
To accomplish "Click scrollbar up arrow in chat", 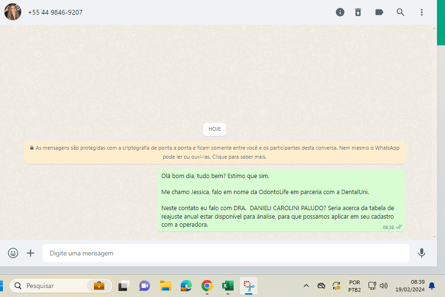I will 434,28.
